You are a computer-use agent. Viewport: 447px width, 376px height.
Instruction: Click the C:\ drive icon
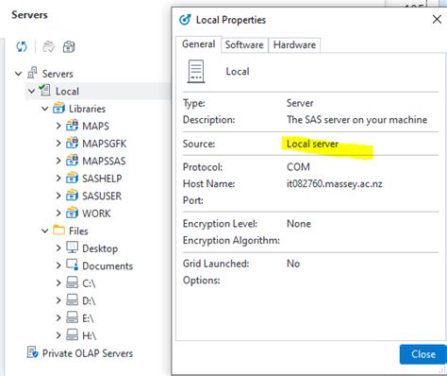(x=72, y=282)
